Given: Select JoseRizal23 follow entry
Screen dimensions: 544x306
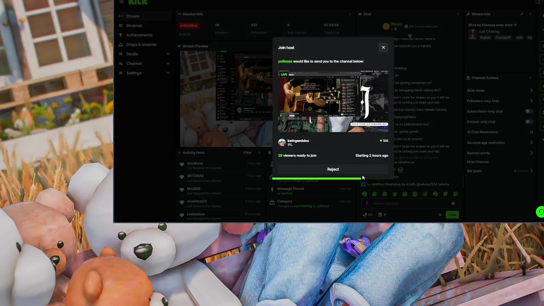Looking at the screenshot, I should (x=220, y=203).
